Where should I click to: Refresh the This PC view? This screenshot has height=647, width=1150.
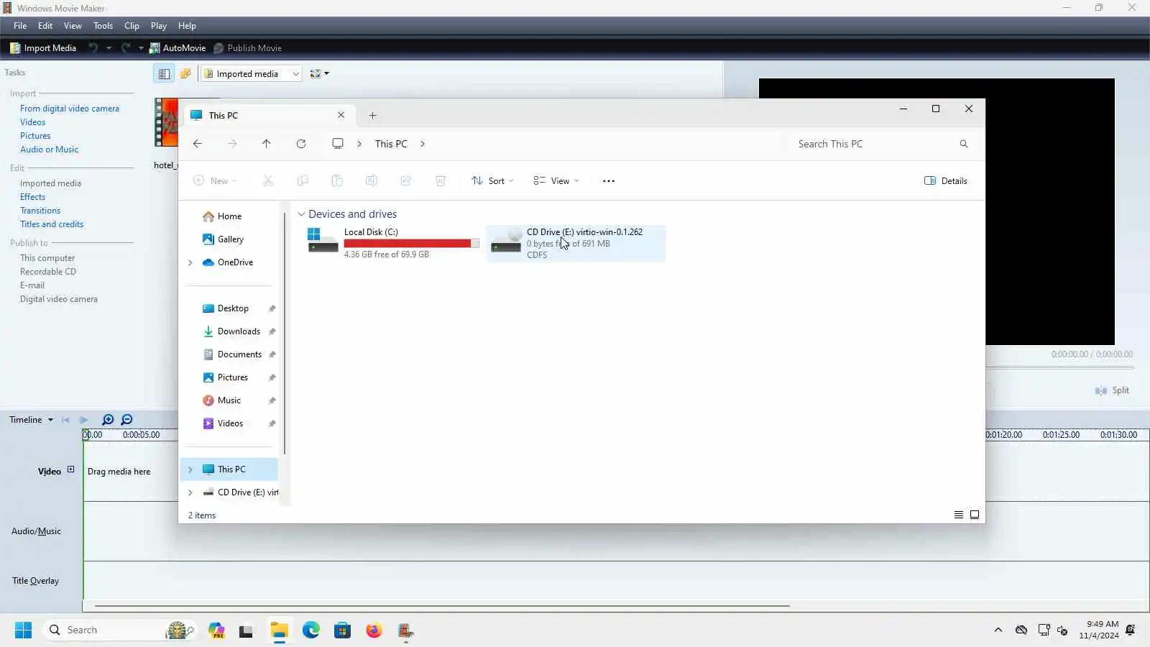pyautogui.click(x=301, y=144)
